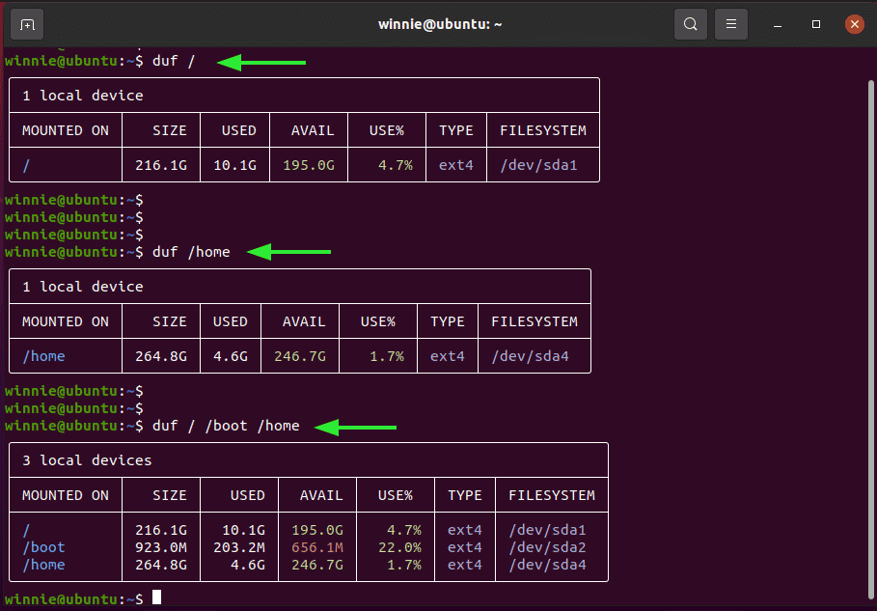Close the terminal window
Screen dimensions: 877x611
[x=854, y=24]
